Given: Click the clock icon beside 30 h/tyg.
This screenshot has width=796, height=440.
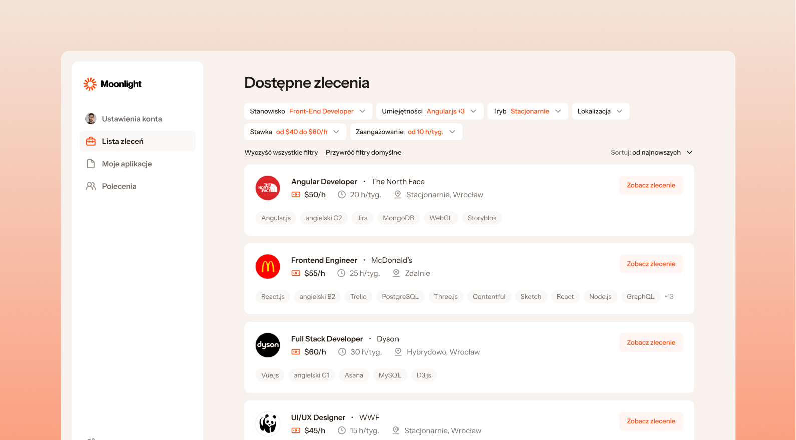Looking at the screenshot, I should click(342, 352).
